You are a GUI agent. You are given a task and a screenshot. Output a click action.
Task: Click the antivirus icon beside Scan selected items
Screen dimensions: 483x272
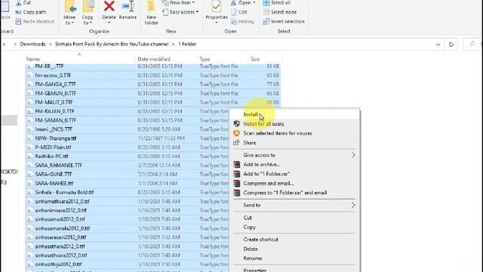236,133
